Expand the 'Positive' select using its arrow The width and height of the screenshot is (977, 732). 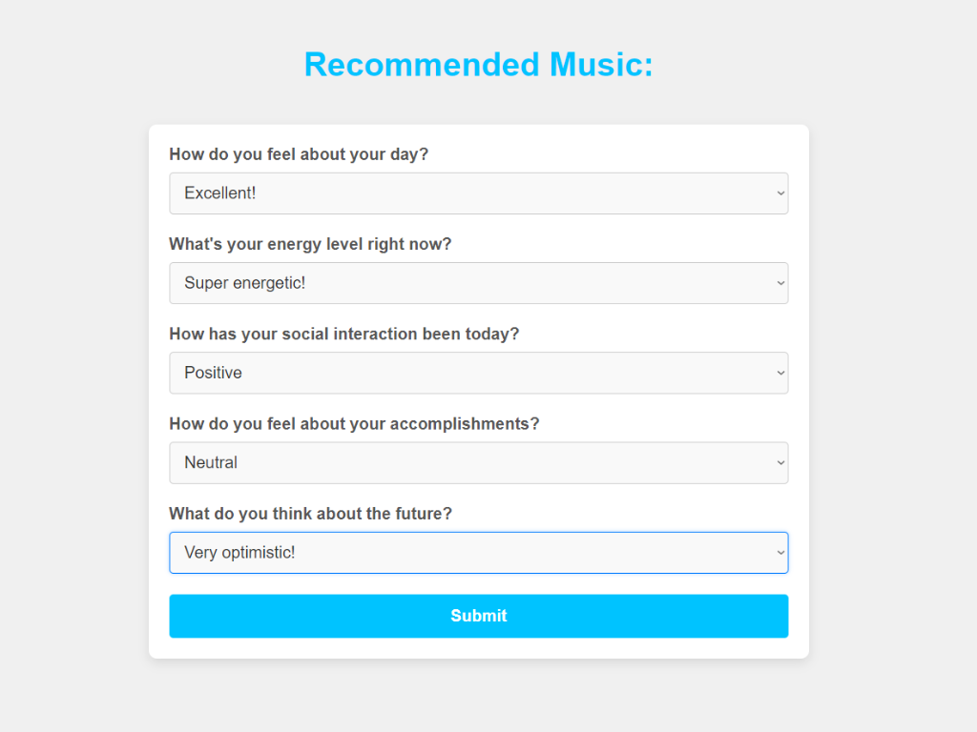pyautogui.click(x=780, y=373)
